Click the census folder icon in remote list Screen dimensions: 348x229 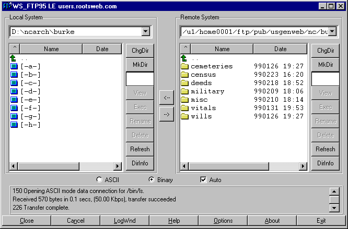pyautogui.click(x=184, y=75)
